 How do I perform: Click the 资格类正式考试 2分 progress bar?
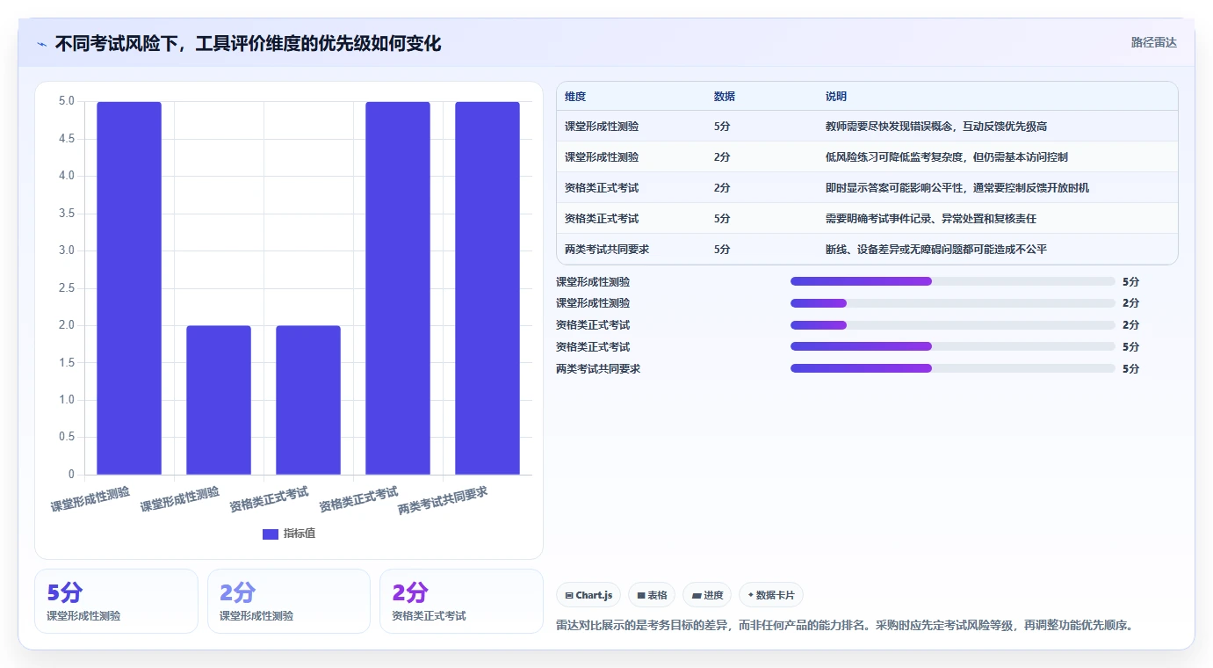pyautogui.click(x=953, y=325)
